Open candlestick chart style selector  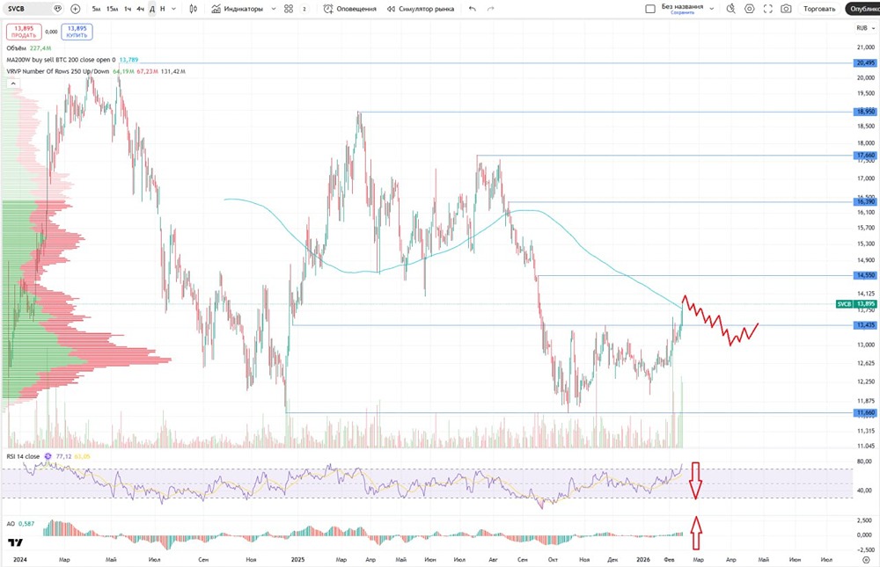coord(193,9)
